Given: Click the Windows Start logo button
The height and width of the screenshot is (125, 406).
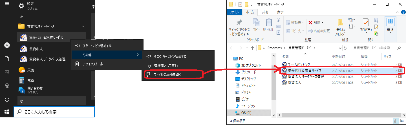Looking at the screenshot, I should click(x=7, y=112).
